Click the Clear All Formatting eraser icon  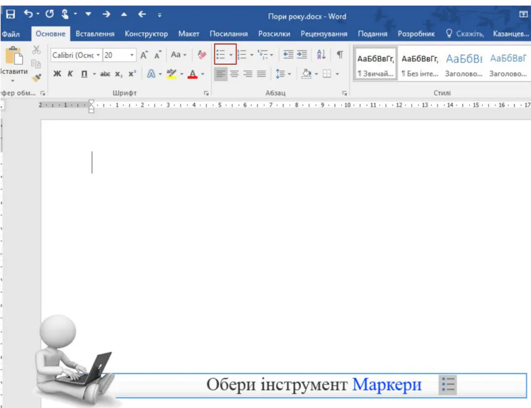pos(202,55)
